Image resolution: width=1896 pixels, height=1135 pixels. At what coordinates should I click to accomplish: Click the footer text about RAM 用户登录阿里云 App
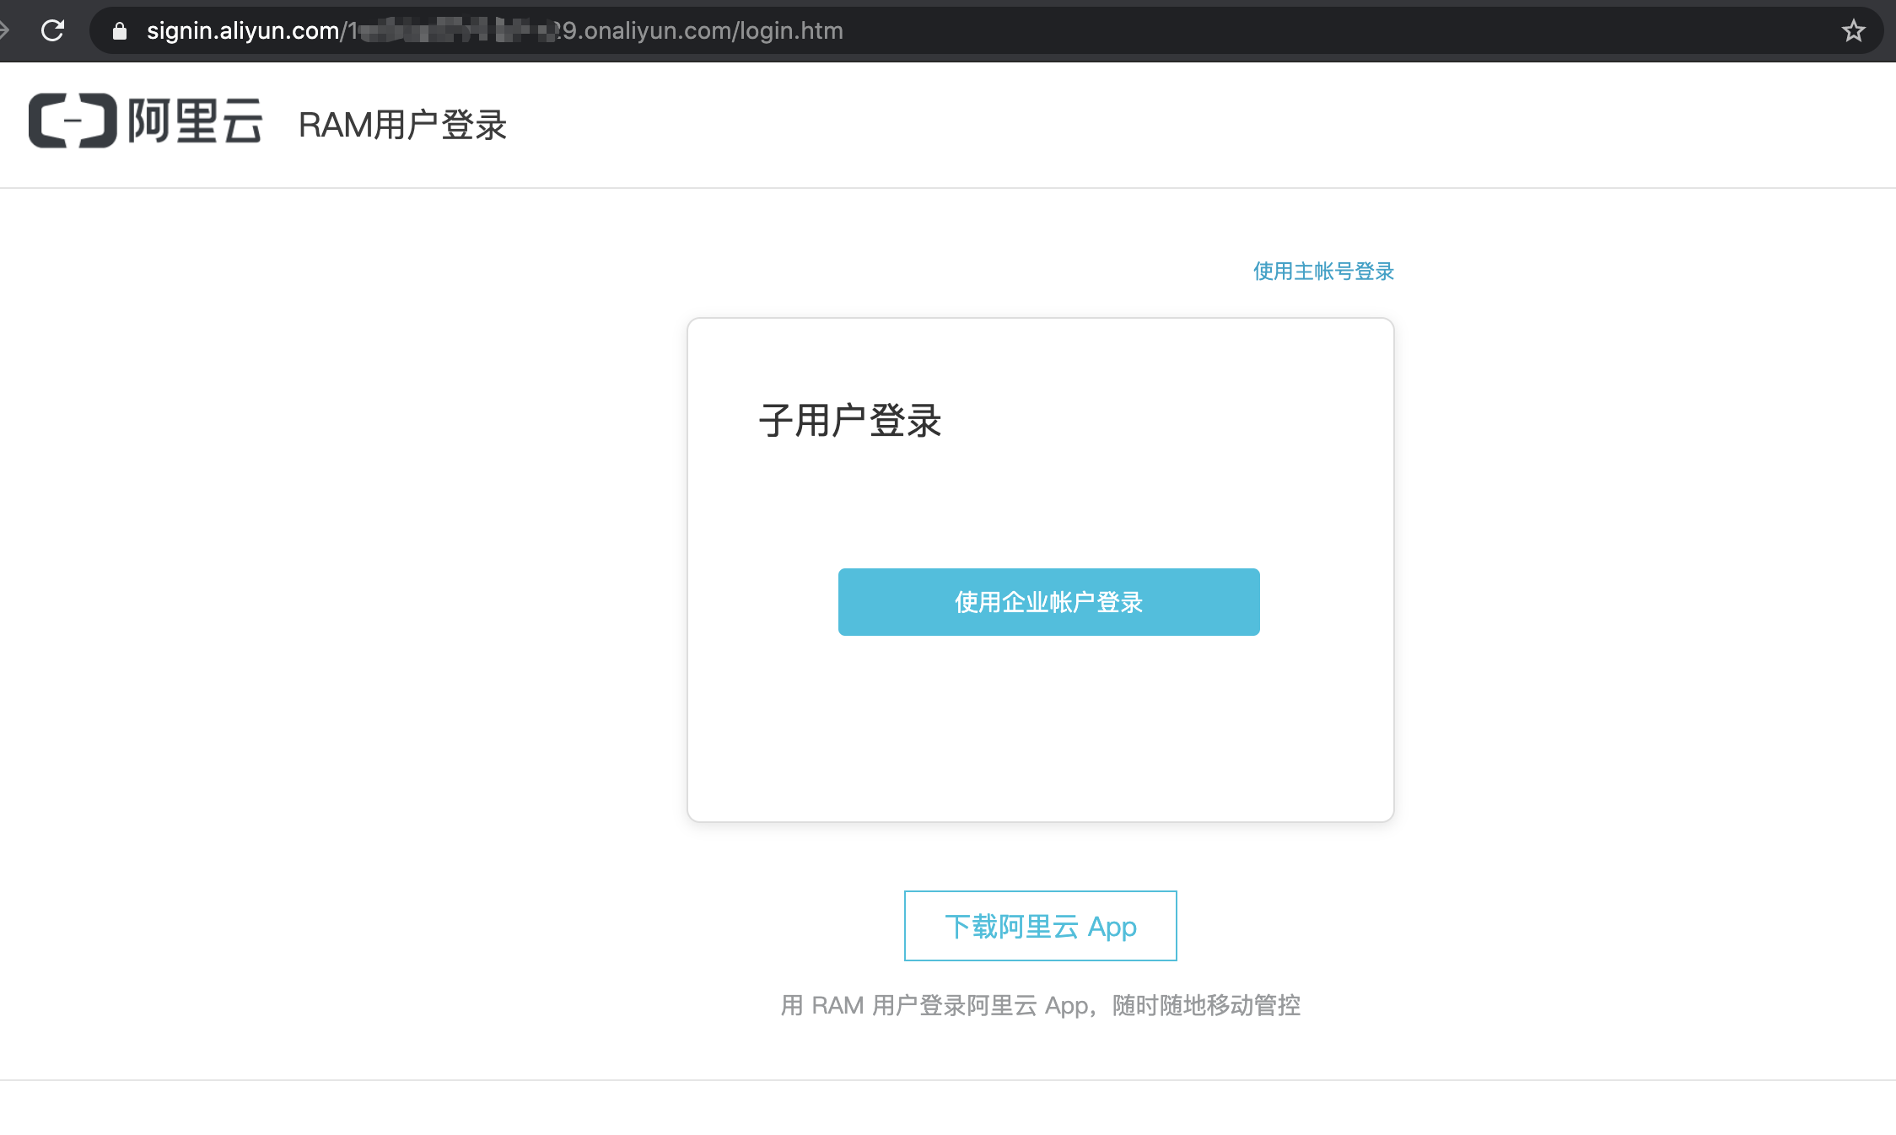pyautogui.click(x=1041, y=1005)
